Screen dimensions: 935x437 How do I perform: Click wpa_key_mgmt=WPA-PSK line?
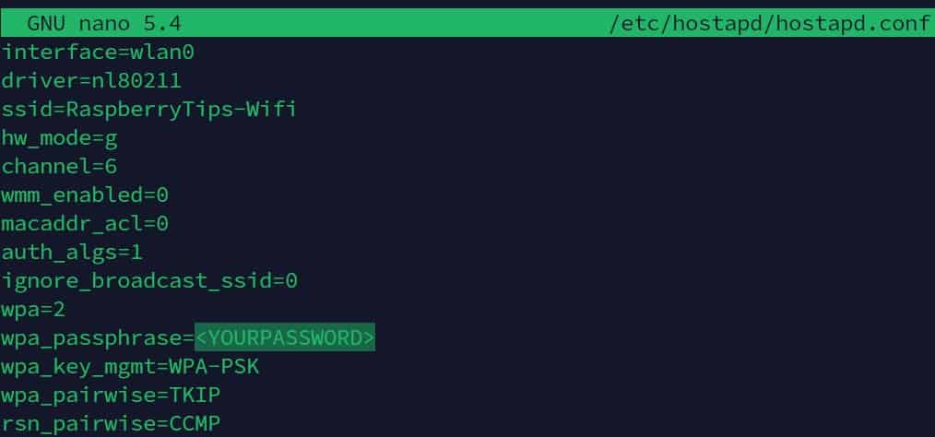click(x=130, y=367)
